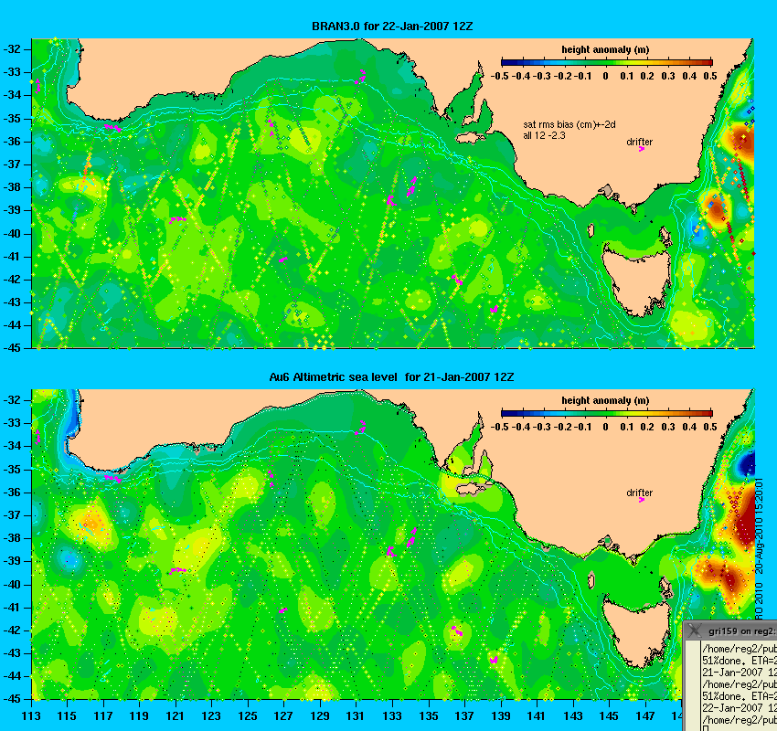Viewport: 777px width, 731px height.
Task: Click the magenta drifter legend marker in the top panel
Action: 641,149
